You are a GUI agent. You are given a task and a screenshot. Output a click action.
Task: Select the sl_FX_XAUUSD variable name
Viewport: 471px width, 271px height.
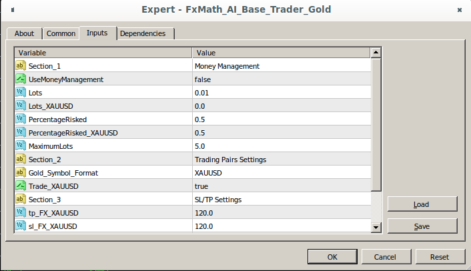[x=53, y=226]
